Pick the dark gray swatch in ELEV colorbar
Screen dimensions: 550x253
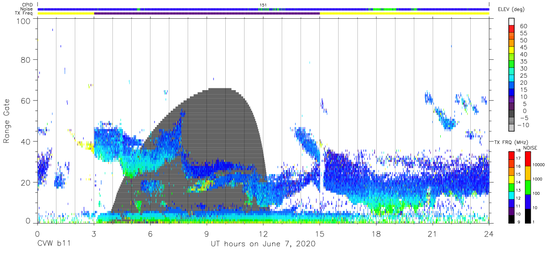(x=512, y=114)
